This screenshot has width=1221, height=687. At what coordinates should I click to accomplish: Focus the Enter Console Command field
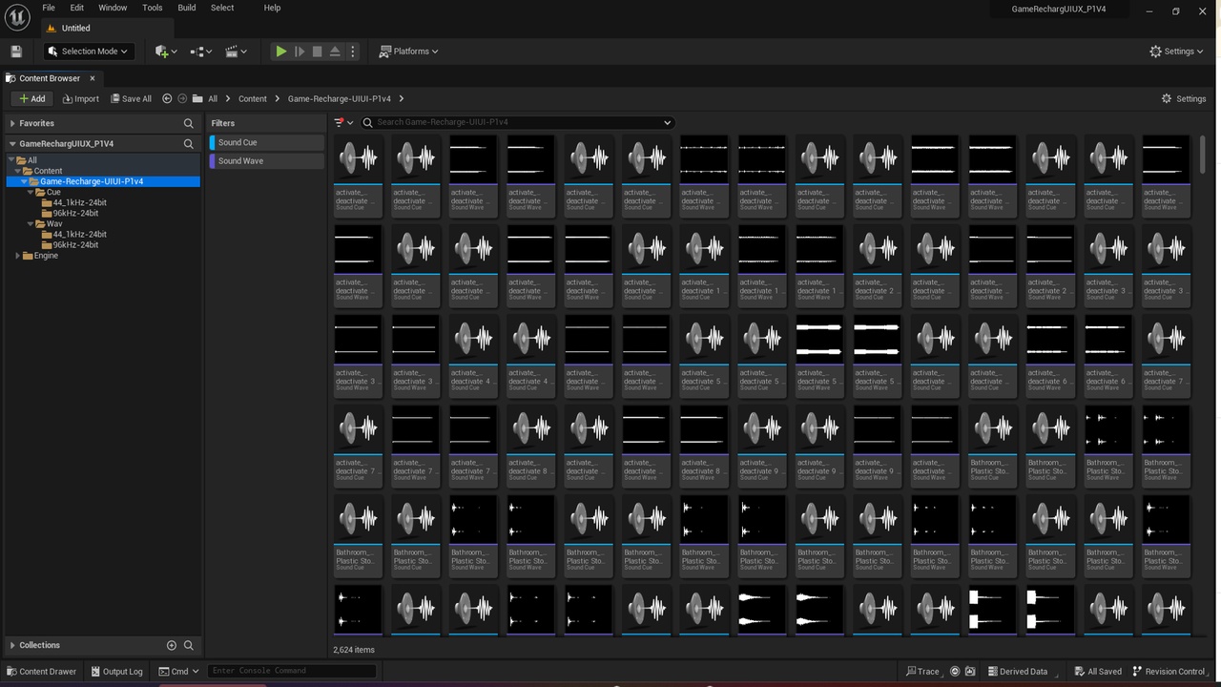pyautogui.click(x=292, y=671)
